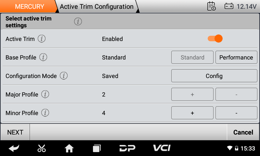This screenshot has width=260, height=156.
Task: Click info icon next to Active Trim
Action: point(42,39)
